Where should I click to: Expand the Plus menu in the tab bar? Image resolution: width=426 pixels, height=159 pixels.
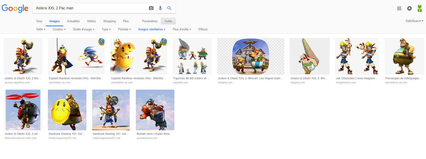[125, 21]
